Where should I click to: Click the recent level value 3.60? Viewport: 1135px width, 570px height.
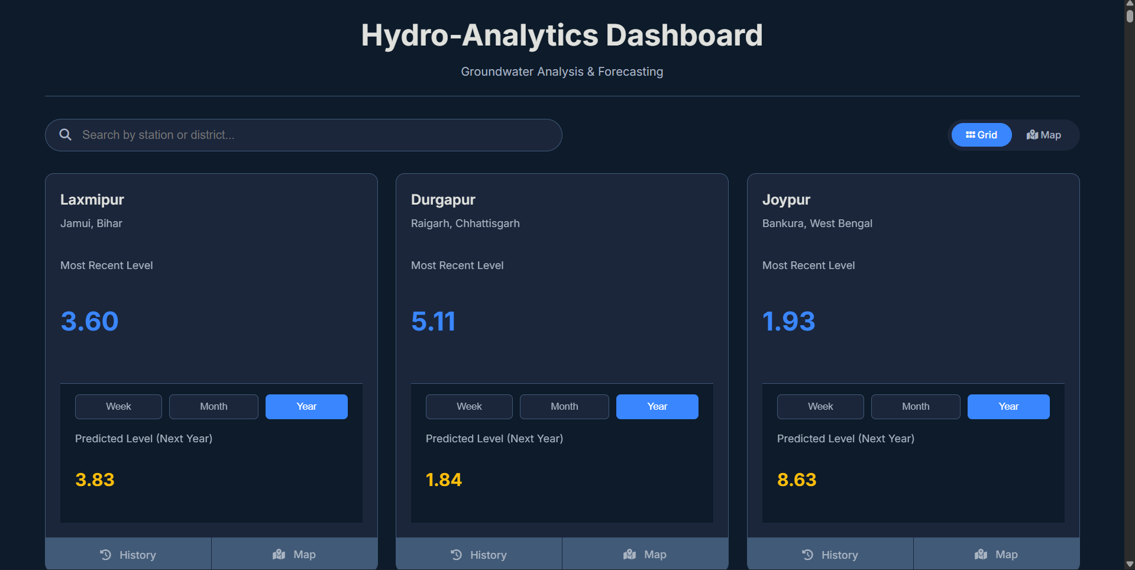point(89,322)
